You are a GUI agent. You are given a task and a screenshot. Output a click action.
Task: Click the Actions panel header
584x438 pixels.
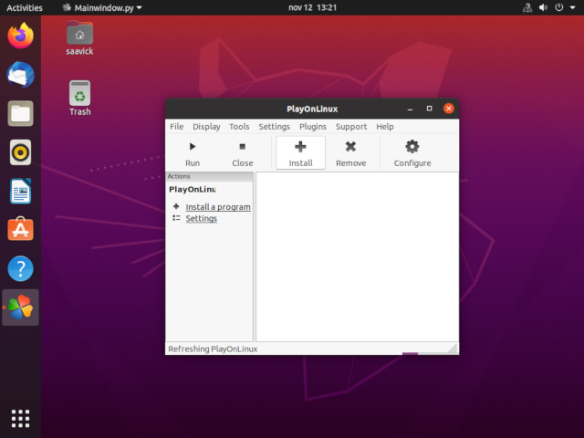209,176
